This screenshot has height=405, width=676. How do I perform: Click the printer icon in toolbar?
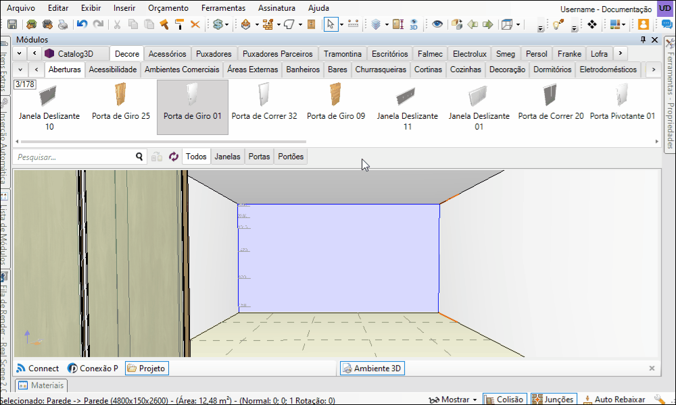pyautogui.click(x=63, y=24)
